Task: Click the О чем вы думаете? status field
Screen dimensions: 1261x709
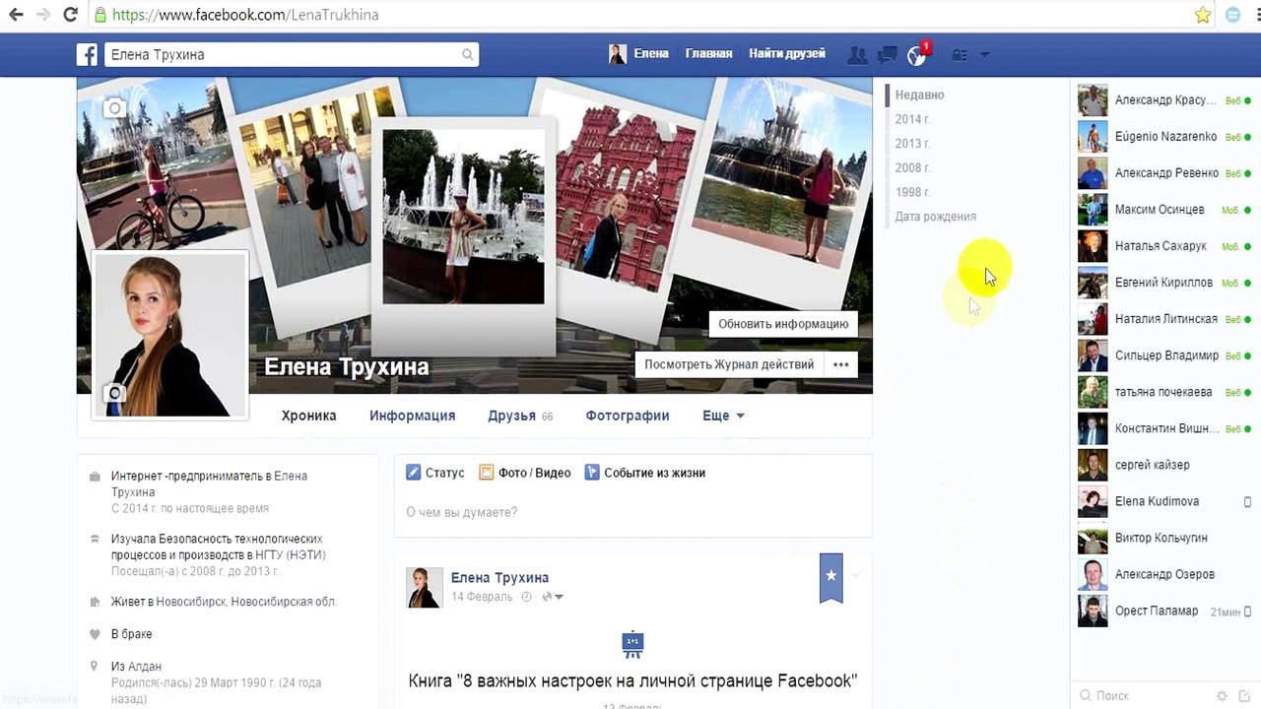Action: [632, 512]
